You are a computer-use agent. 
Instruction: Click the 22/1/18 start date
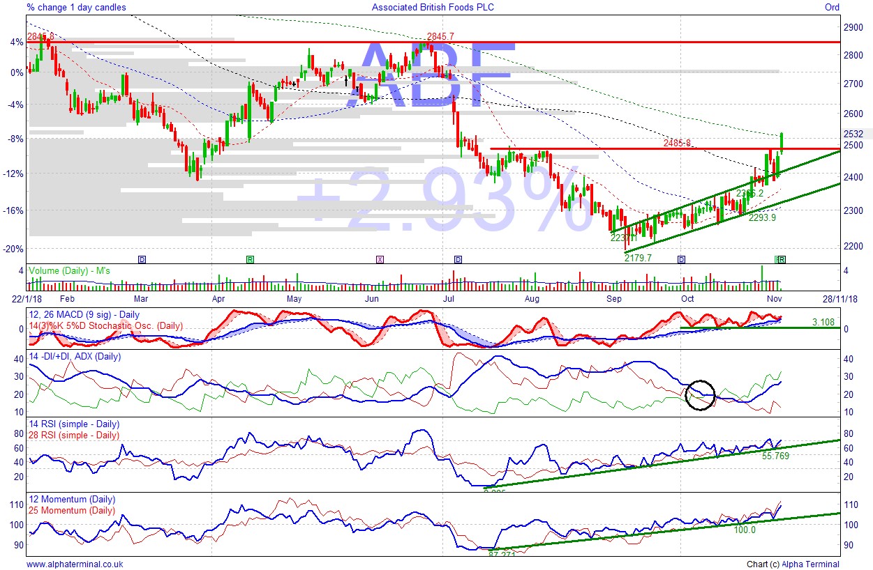pyautogui.click(x=27, y=299)
